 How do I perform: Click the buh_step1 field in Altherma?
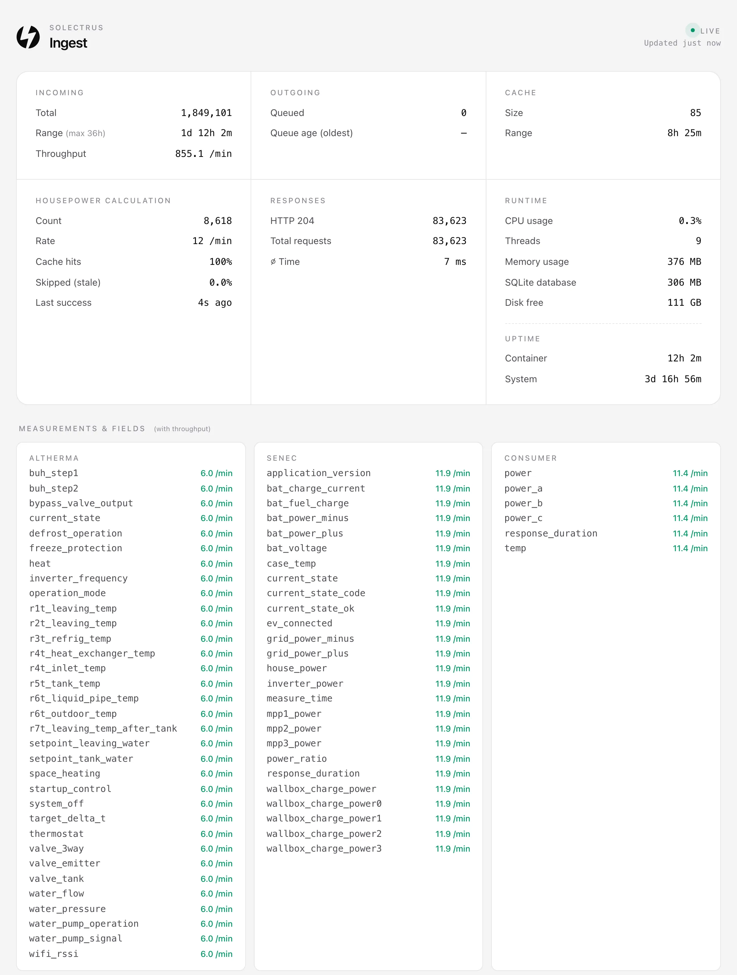pyautogui.click(x=54, y=473)
